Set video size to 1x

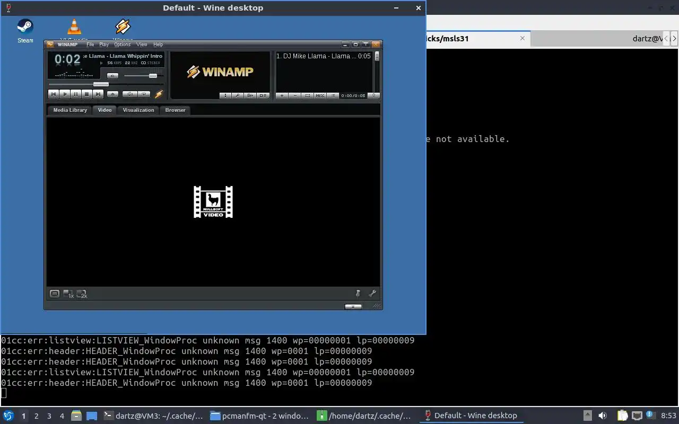[68, 294]
